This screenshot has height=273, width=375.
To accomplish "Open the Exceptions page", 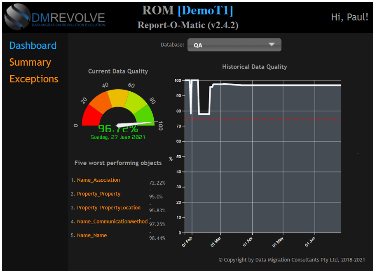I will [x=34, y=79].
